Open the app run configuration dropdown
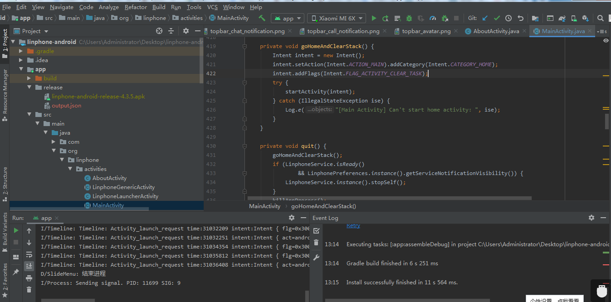Image resolution: width=611 pixels, height=302 pixels. (x=288, y=19)
